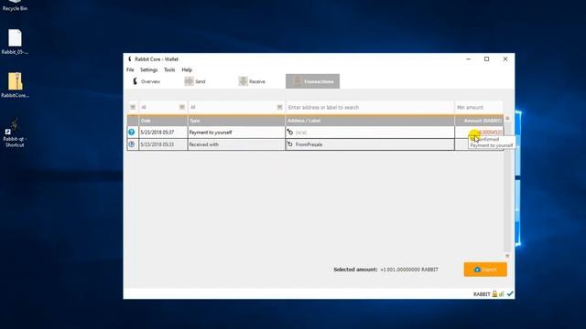This screenshot has height=329, width=586.
Task: Sort by Address / Label column header
Action: coord(370,121)
